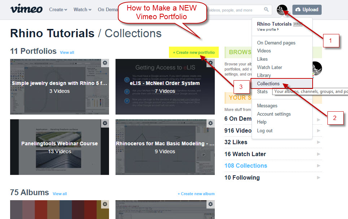Expand the 916 Videos row arrow
348x219 pixels.
click(x=318, y=130)
